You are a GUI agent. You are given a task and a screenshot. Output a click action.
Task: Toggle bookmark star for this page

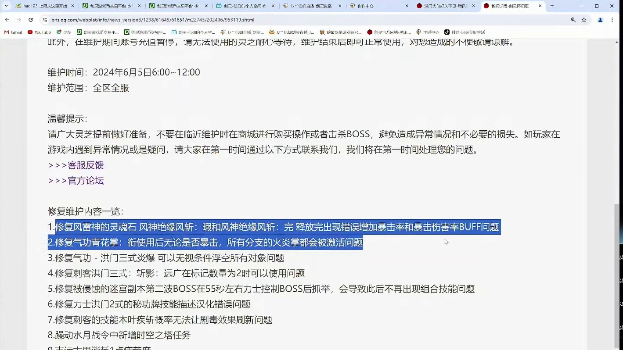coord(583,20)
